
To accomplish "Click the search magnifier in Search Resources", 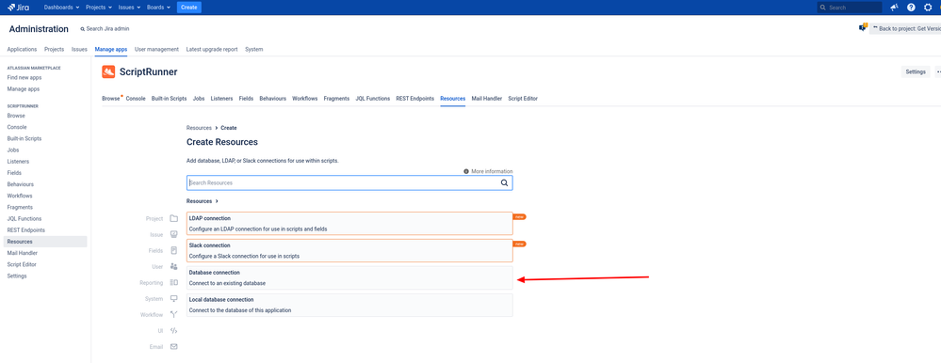I will click(505, 182).
